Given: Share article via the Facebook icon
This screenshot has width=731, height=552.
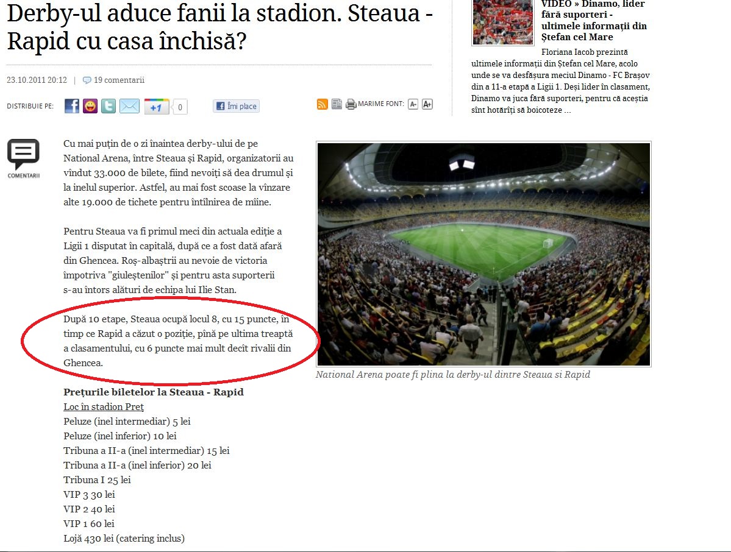Looking at the screenshot, I should coord(72,106).
